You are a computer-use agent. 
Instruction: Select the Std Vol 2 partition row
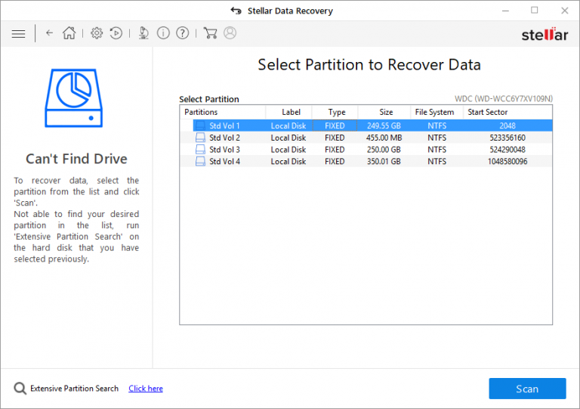coord(366,138)
